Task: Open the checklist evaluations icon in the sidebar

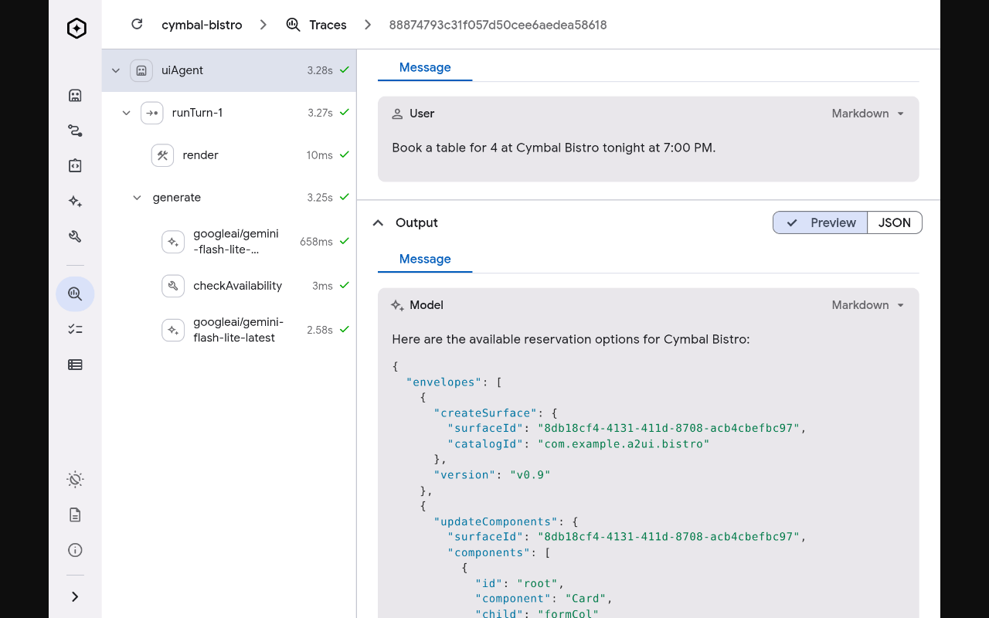Action: [x=75, y=329]
